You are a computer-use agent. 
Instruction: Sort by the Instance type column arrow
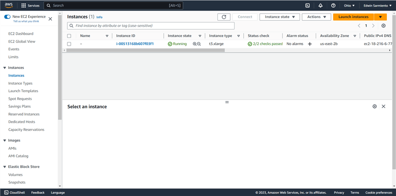pyautogui.click(x=238, y=36)
